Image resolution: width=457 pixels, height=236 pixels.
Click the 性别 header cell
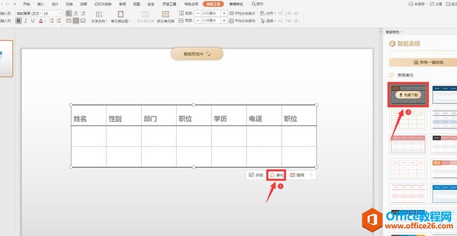pos(124,115)
